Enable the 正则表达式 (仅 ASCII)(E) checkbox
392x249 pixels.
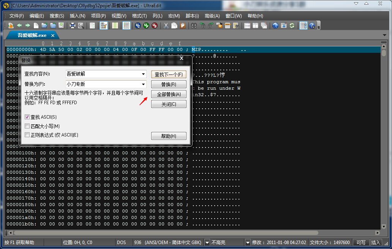(x=27, y=135)
